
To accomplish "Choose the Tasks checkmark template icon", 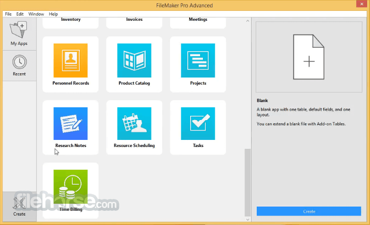I will click(x=198, y=124).
